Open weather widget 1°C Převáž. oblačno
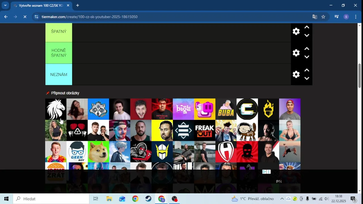The height and width of the screenshot is (204, 363). [x=252, y=199]
